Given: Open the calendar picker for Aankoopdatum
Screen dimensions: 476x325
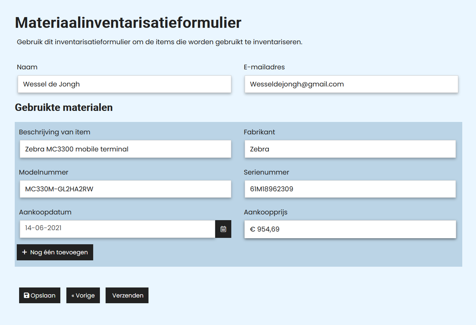Looking at the screenshot, I should point(223,229).
